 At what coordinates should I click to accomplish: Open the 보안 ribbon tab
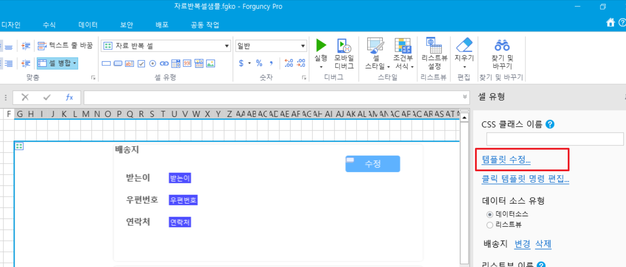(126, 25)
